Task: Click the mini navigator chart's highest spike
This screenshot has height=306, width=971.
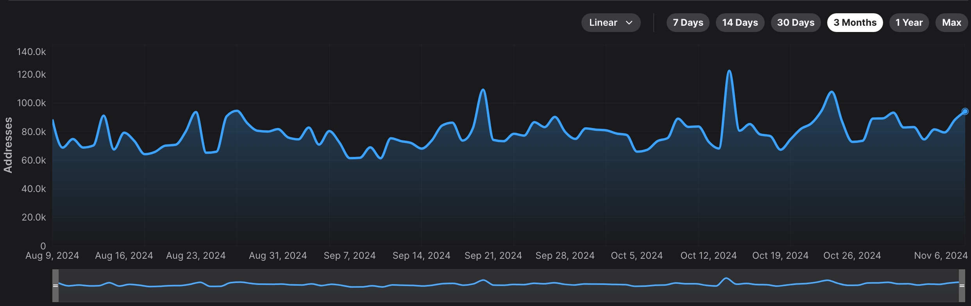Action: (x=726, y=278)
